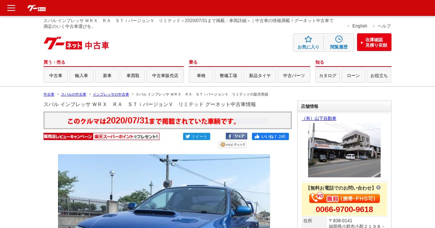
Task: Click help question mark beside 無料お電話
Action: click(x=378, y=187)
